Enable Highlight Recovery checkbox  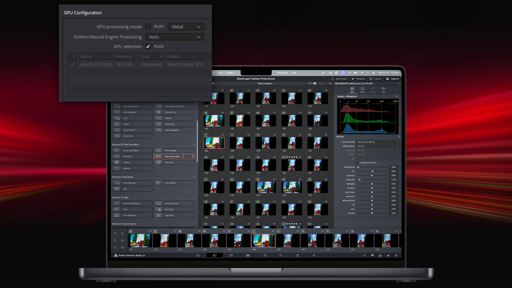click(x=357, y=163)
